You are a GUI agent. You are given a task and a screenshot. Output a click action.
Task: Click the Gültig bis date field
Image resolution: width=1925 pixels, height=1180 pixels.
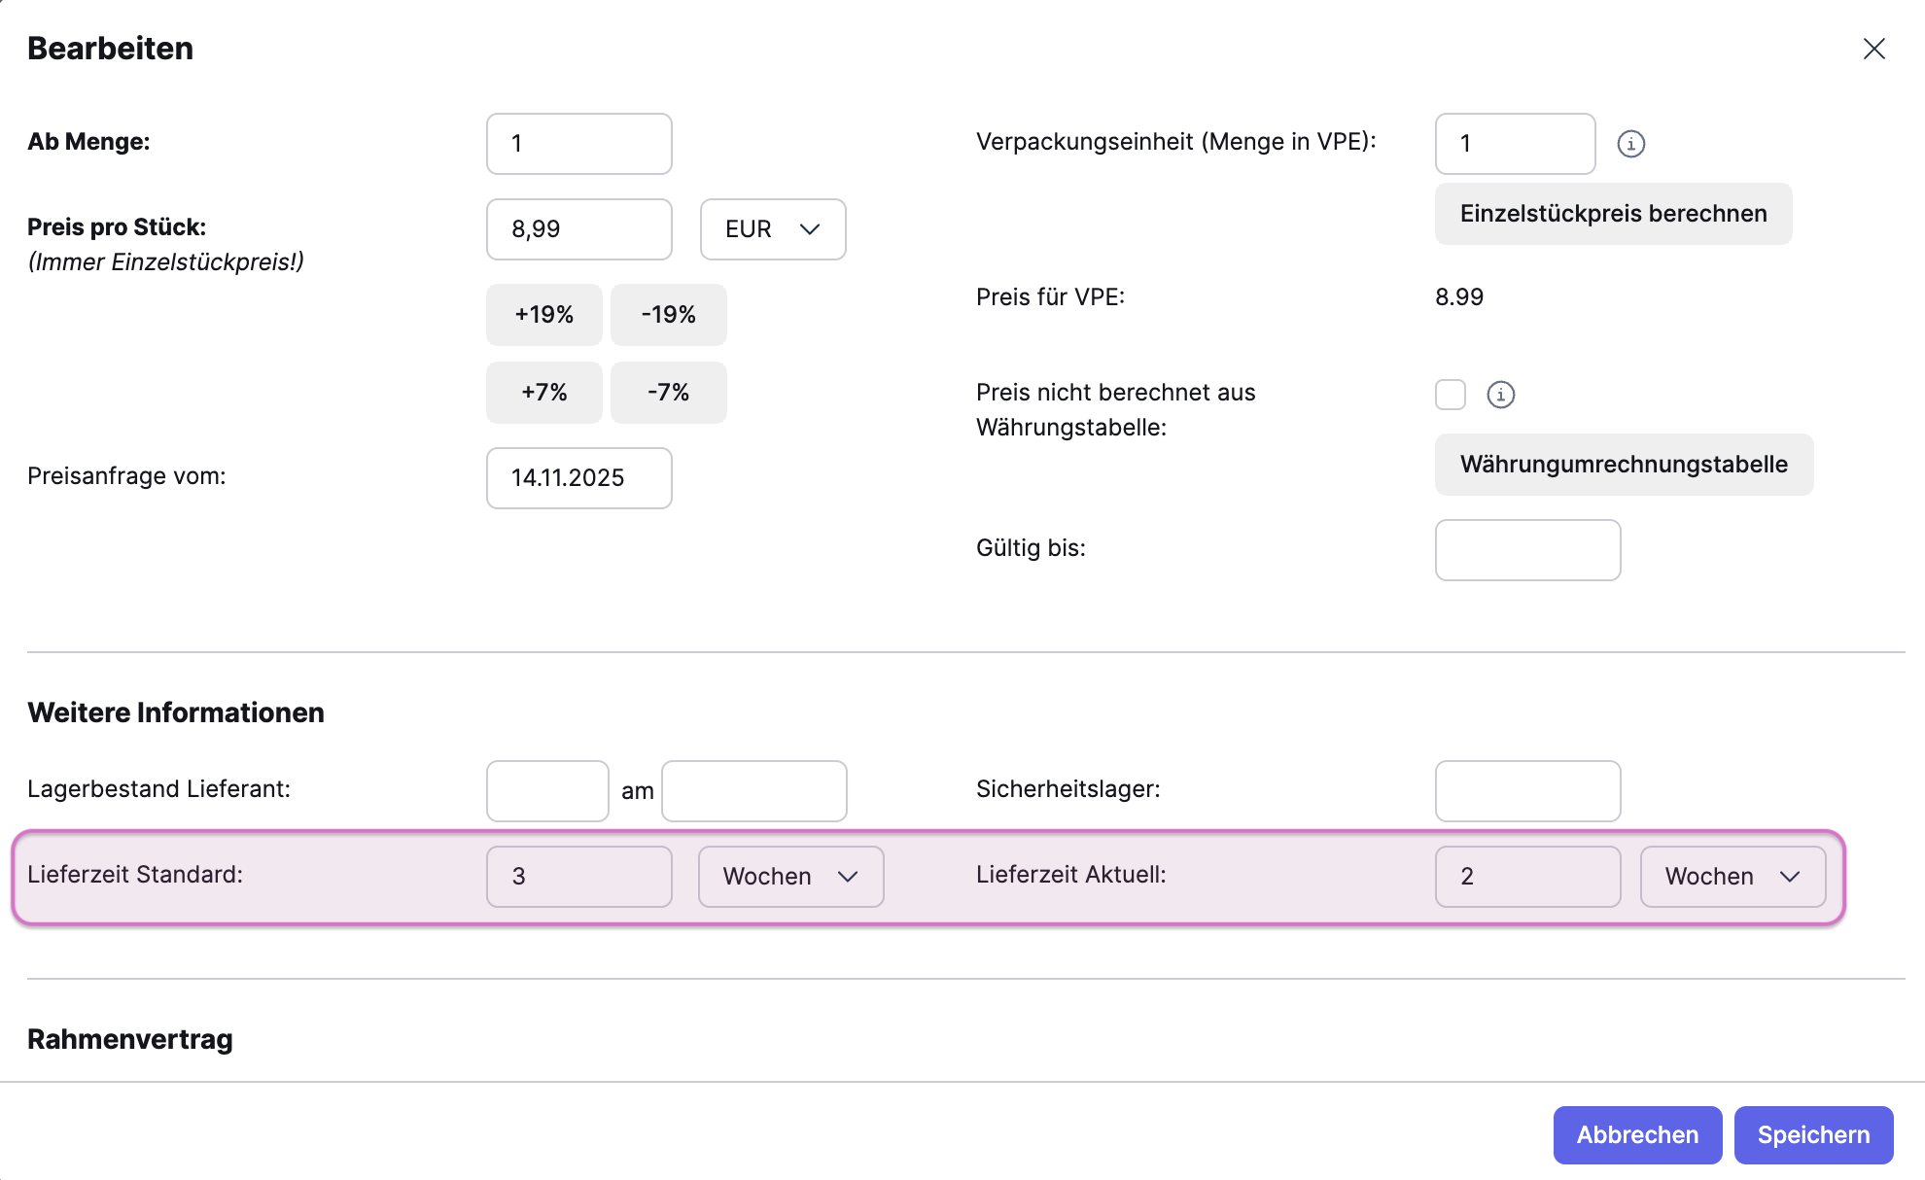(1527, 550)
